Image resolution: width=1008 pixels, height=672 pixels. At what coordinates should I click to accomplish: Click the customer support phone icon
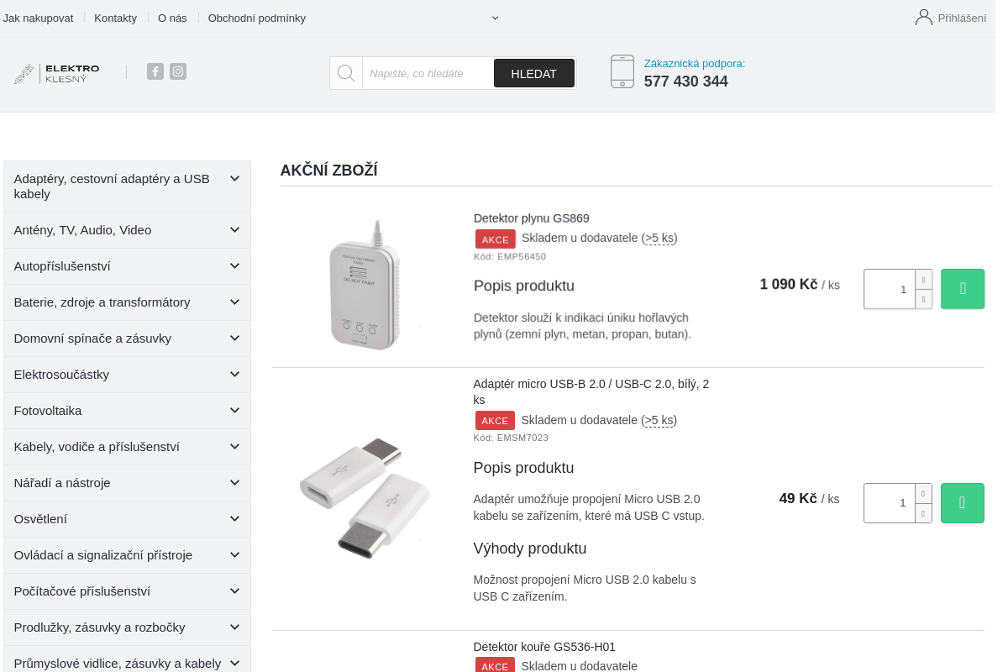point(622,71)
